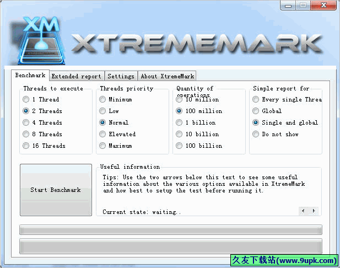This screenshot has height=268, width=340.
Task: Click the thick lower progress bar
Action: pyautogui.click(x=171, y=246)
